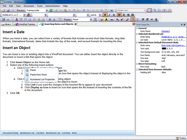The image size is (187, 140).
Task: Apply yellow text highlight color icon
Action: [106, 20]
